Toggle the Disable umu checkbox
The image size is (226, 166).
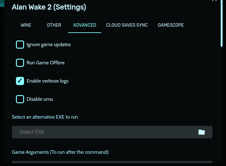tap(20, 99)
